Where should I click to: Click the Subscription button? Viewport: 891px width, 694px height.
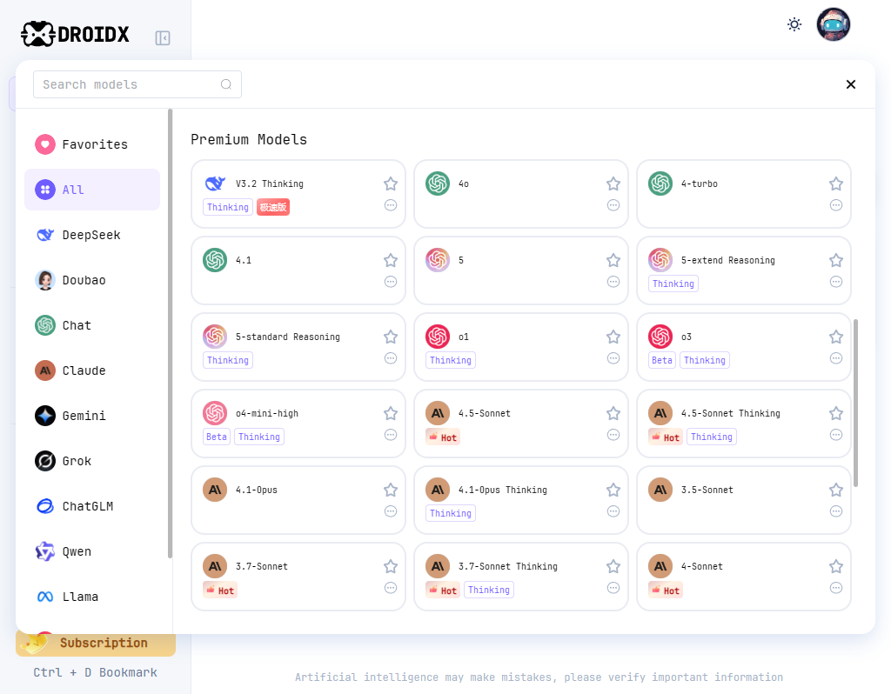click(96, 643)
